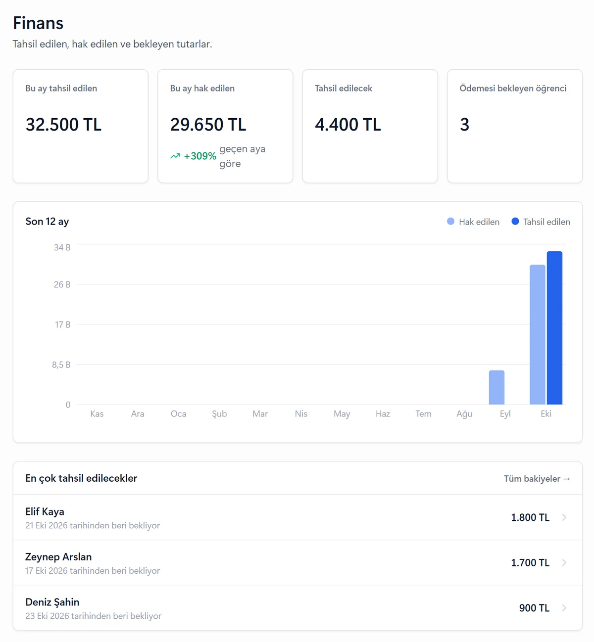Click the Hak edilen legend label
This screenshot has width=594, height=642.
click(x=479, y=222)
